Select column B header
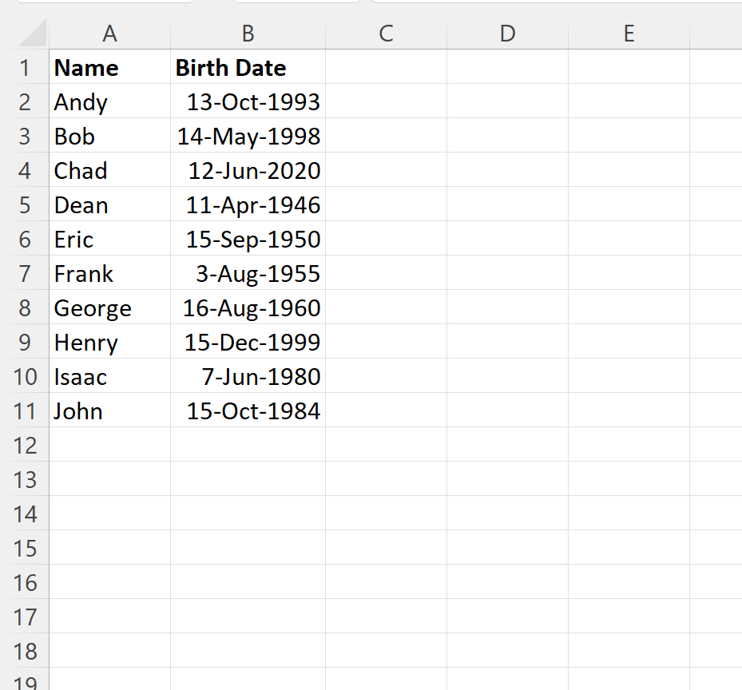Viewport: 742px width, 690px height. coord(248,34)
